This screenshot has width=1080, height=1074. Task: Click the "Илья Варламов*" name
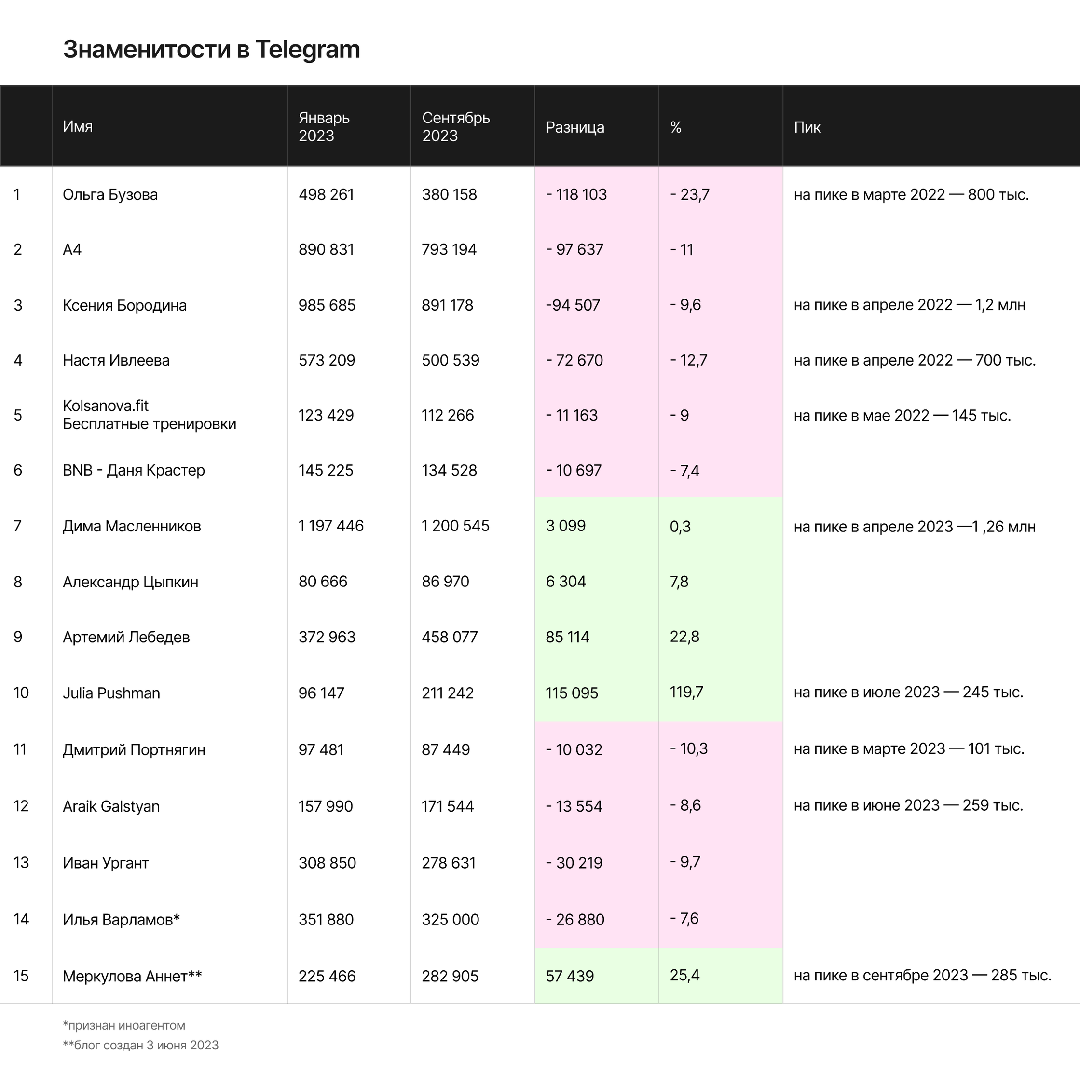[121, 920]
